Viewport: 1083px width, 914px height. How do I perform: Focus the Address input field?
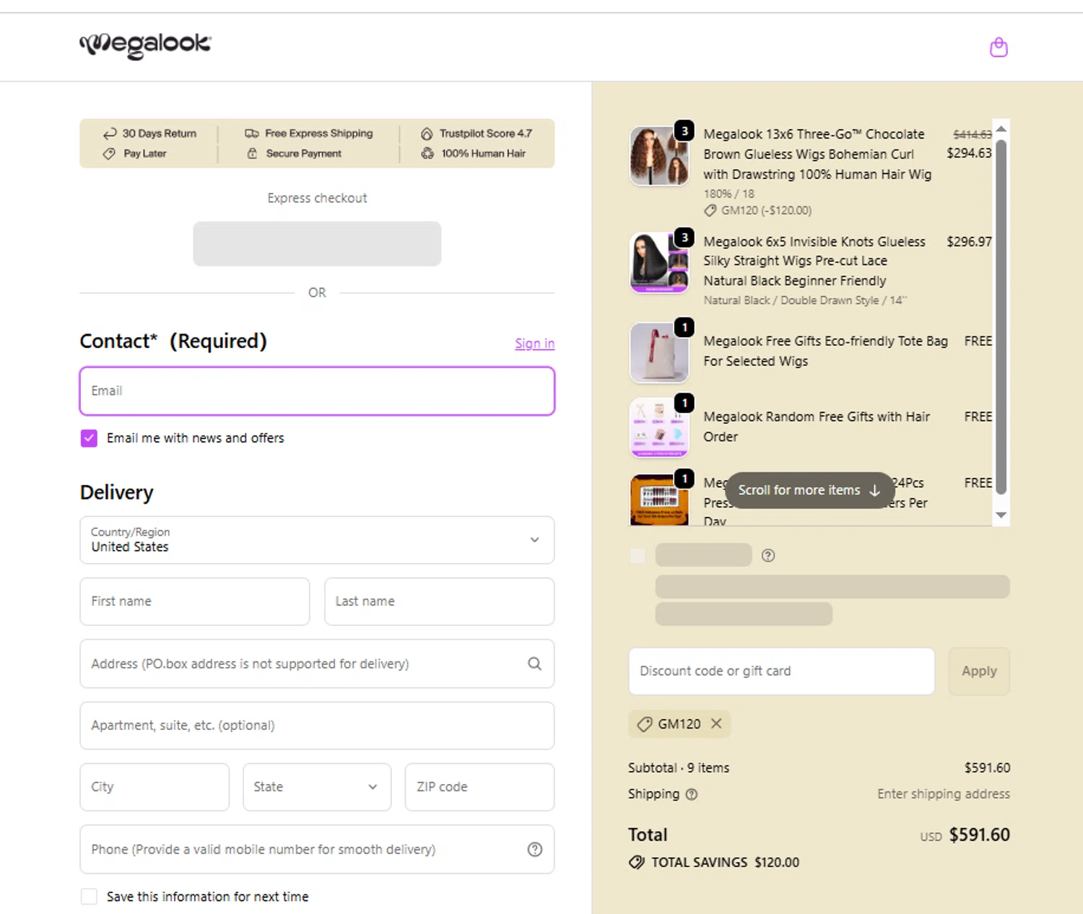coord(317,663)
